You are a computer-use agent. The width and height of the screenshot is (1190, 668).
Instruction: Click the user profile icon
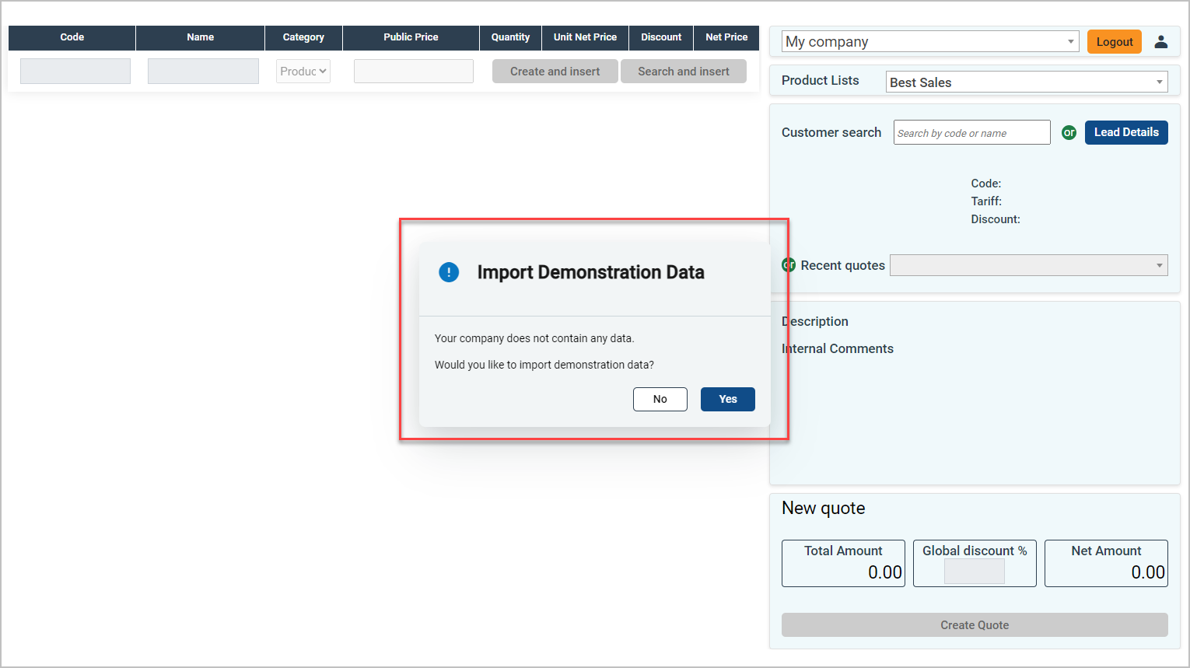point(1160,42)
